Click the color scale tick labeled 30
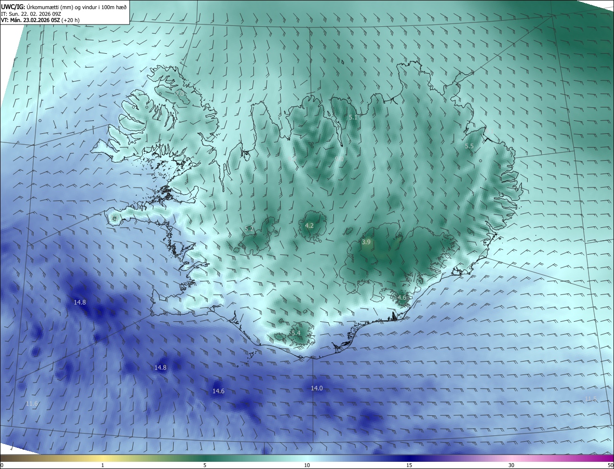 pyautogui.click(x=511, y=465)
